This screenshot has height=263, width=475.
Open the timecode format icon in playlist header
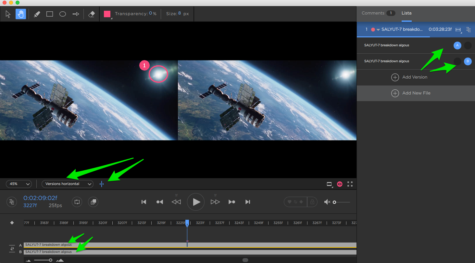(x=458, y=30)
